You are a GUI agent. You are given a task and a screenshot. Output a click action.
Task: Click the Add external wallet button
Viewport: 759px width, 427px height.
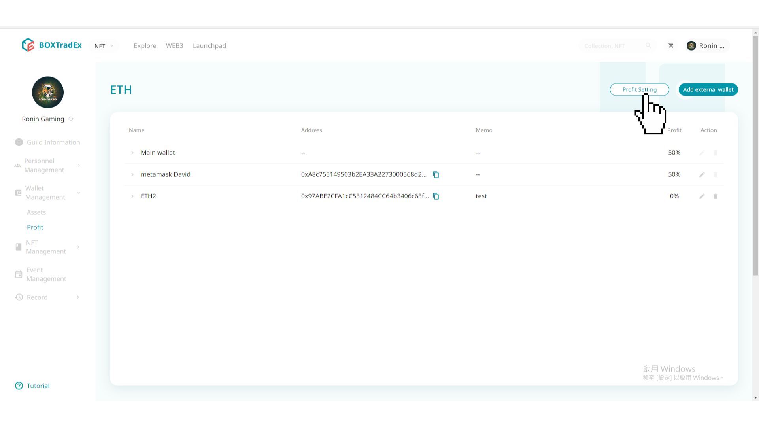click(708, 90)
